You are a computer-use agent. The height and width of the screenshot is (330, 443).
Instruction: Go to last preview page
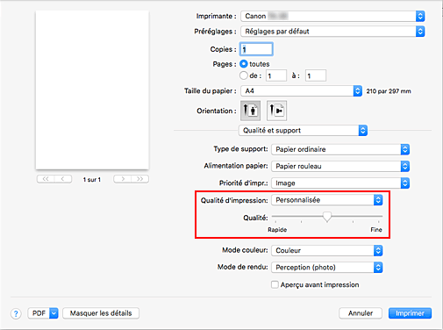[x=139, y=179]
